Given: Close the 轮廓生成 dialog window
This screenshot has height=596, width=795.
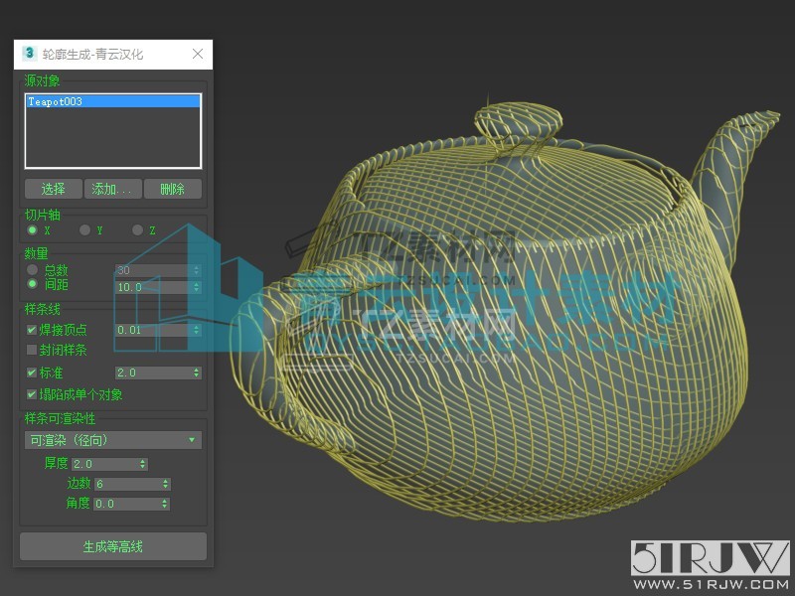Looking at the screenshot, I should pos(198,54).
